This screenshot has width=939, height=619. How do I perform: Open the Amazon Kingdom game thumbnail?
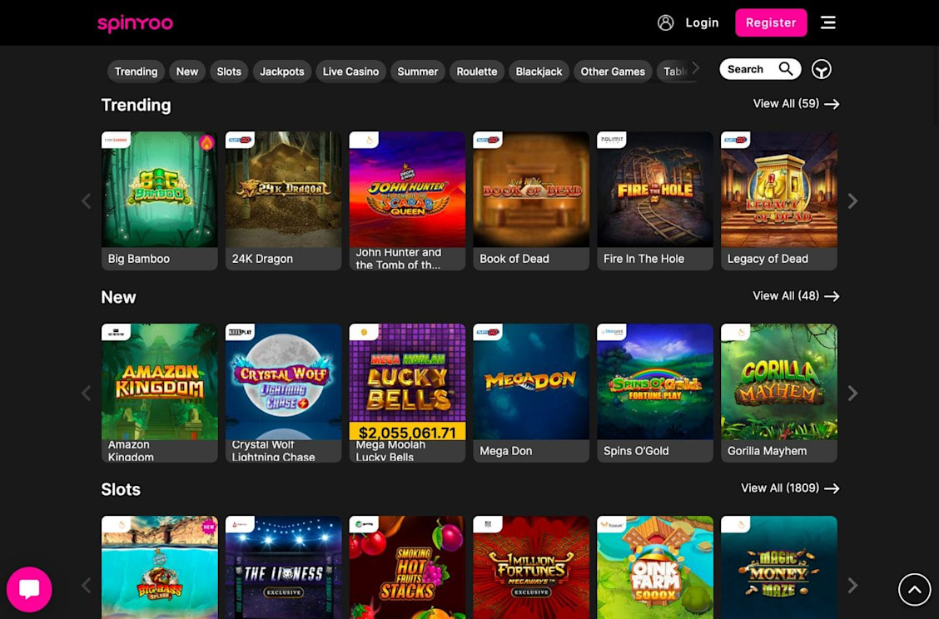click(159, 381)
